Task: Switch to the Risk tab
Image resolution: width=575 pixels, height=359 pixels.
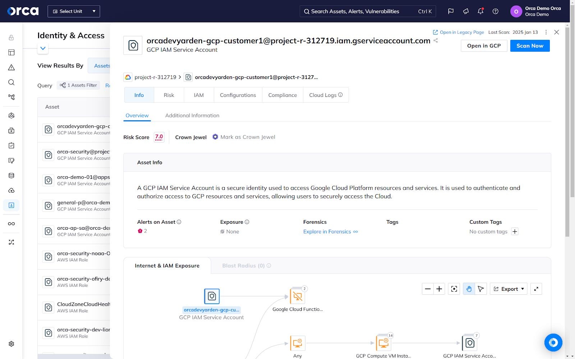Action: [169, 95]
